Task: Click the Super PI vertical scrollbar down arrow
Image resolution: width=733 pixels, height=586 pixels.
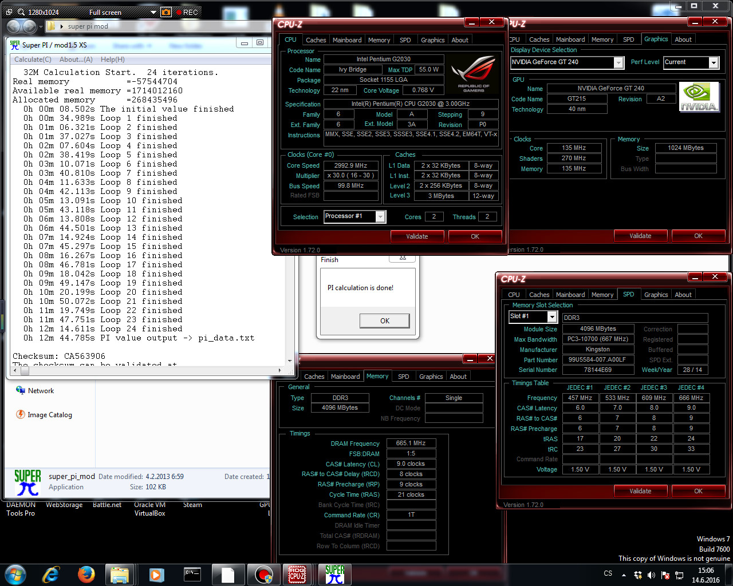Action: click(x=290, y=361)
